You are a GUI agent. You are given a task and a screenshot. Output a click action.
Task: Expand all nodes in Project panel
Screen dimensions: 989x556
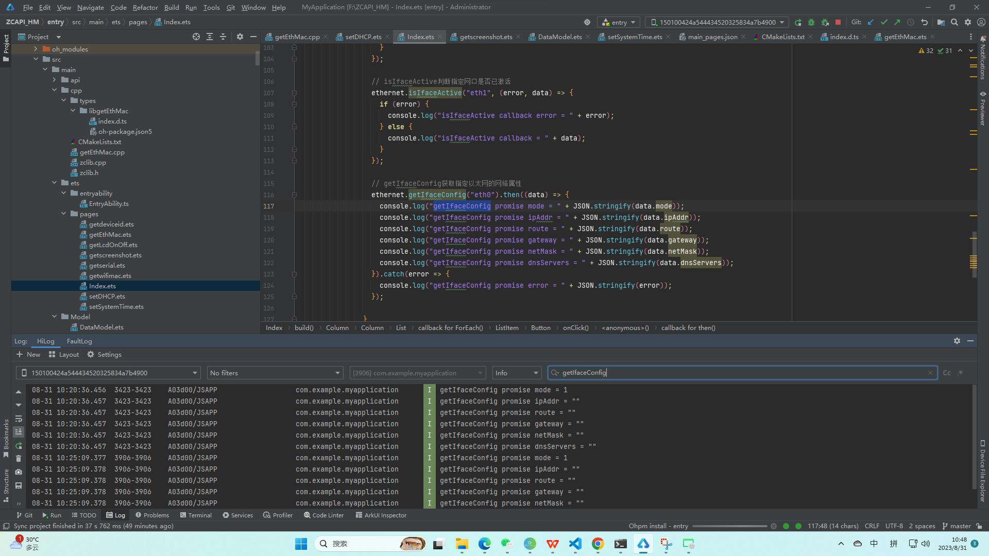point(210,37)
